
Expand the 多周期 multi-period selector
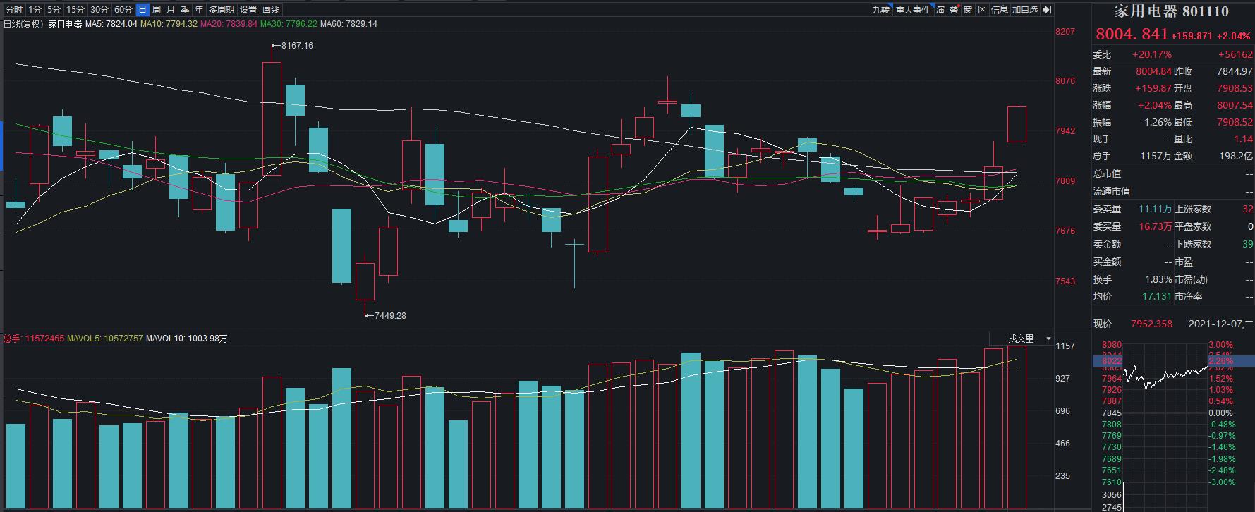click(222, 9)
